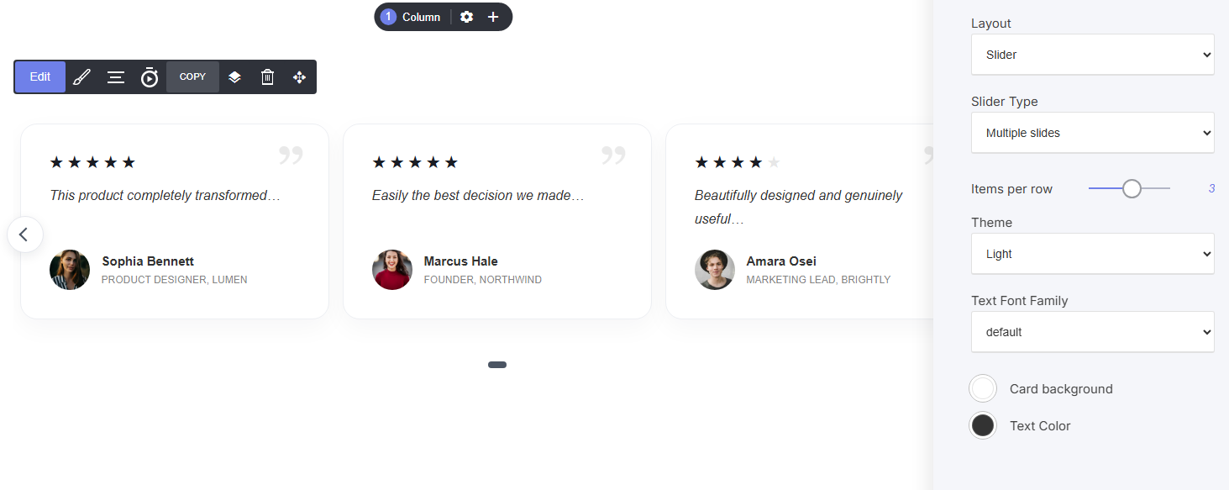Screen dimensions: 1229x490
Task: Open Theme dropdown set to Light
Action: click(1093, 254)
